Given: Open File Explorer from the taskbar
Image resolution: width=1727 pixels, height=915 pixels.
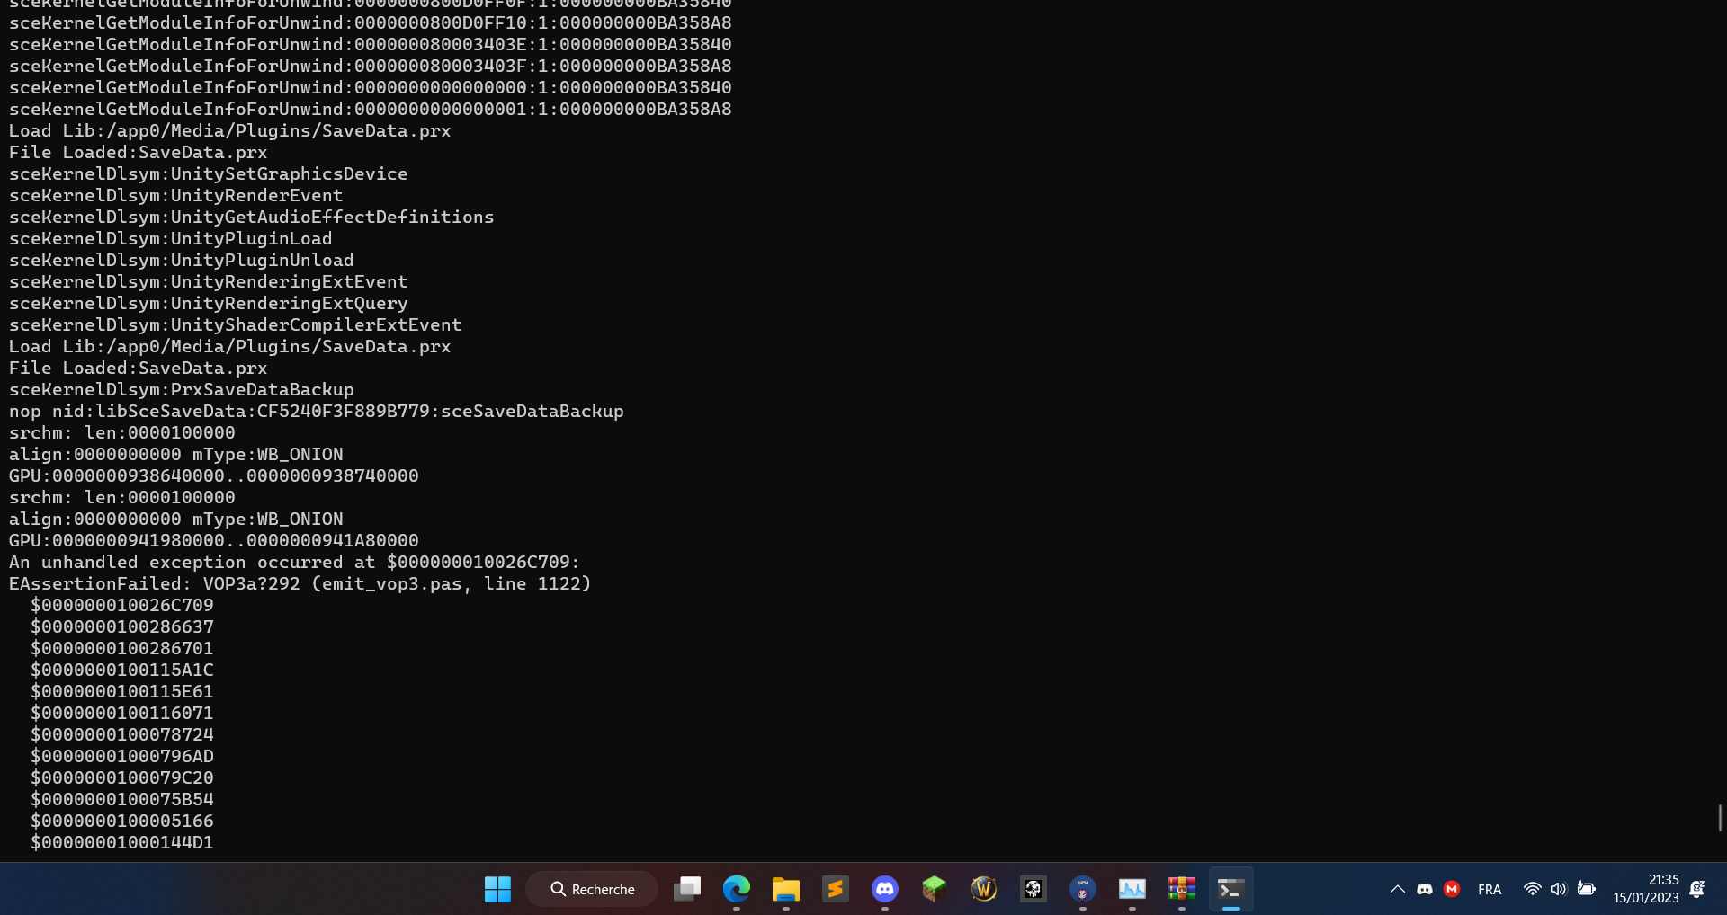Looking at the screenshot, I should click(786, 889).
